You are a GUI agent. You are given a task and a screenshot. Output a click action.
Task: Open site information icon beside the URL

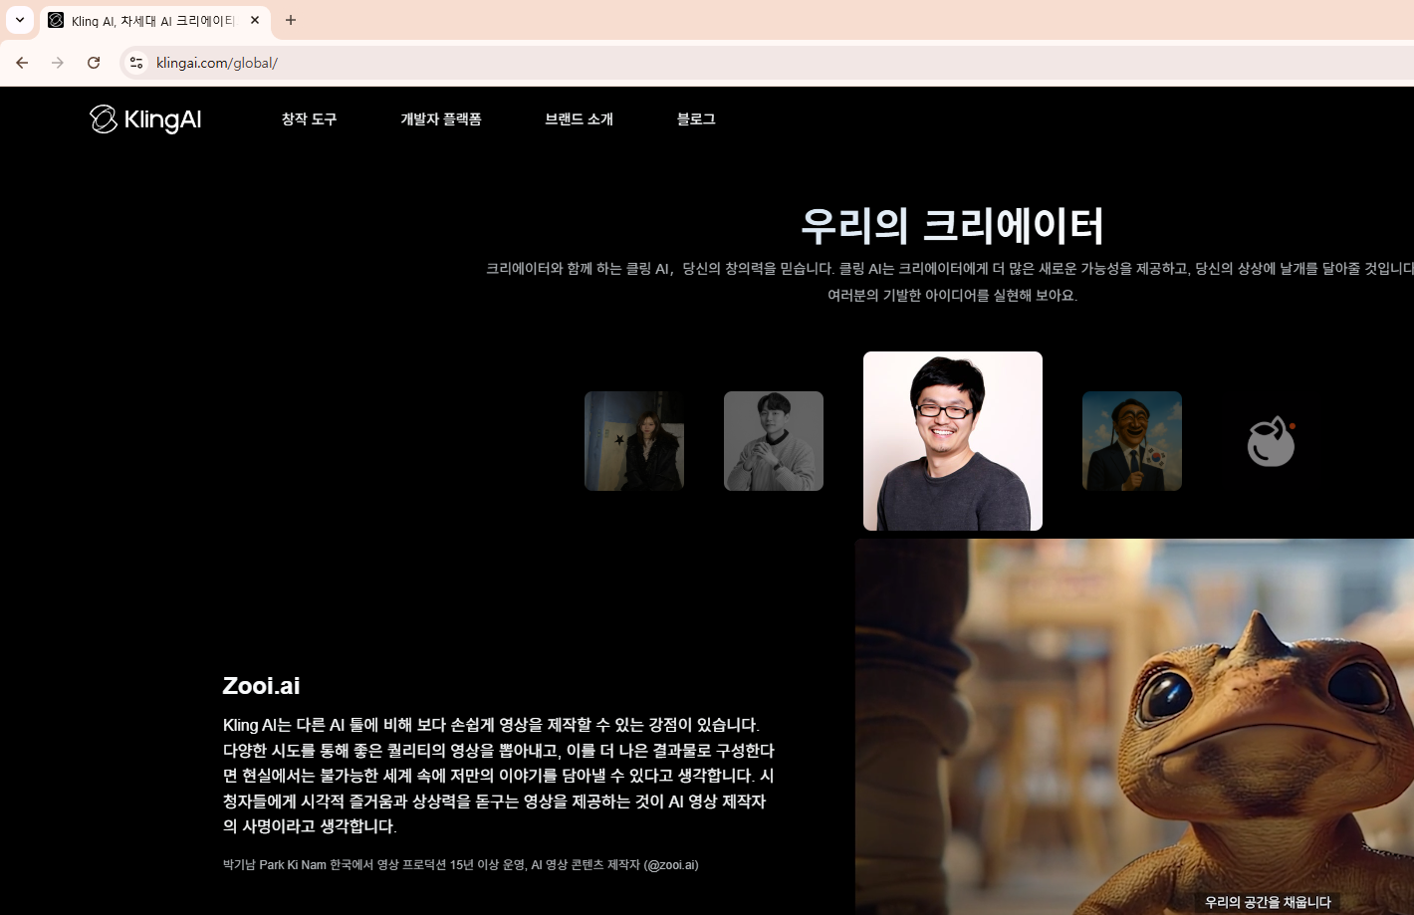coord(136,63)
